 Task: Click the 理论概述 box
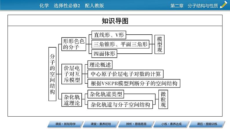click(100, 65)
